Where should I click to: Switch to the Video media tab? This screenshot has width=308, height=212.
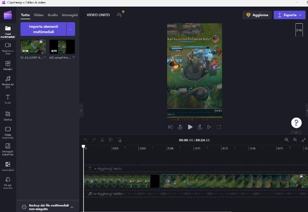(38, 15)
